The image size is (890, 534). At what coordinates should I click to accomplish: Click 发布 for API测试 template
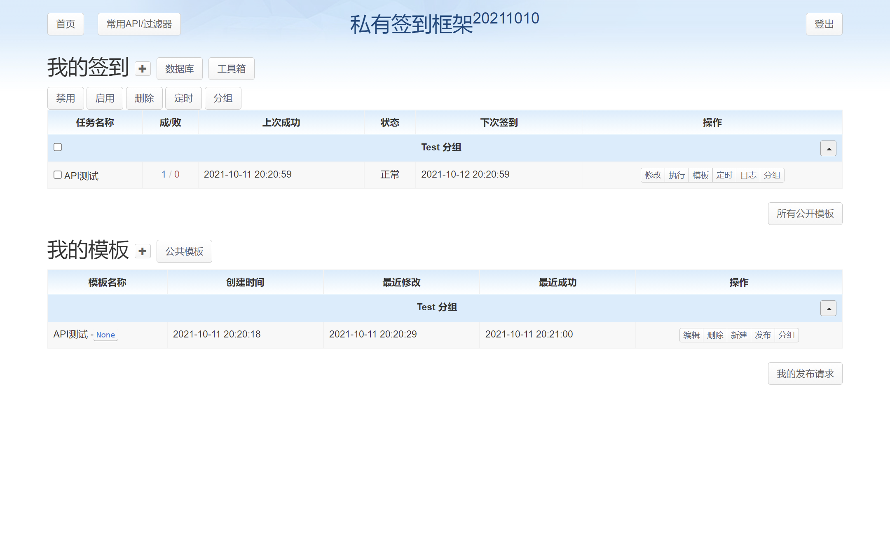[x=763, y=335]
